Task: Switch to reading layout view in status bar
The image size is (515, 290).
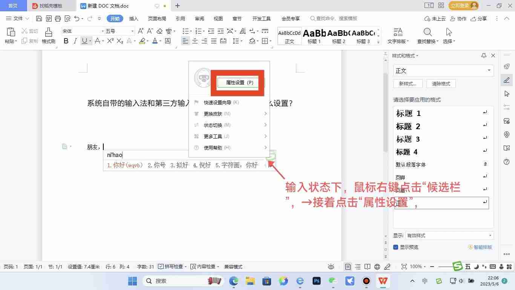Action: tap(368, 267)
